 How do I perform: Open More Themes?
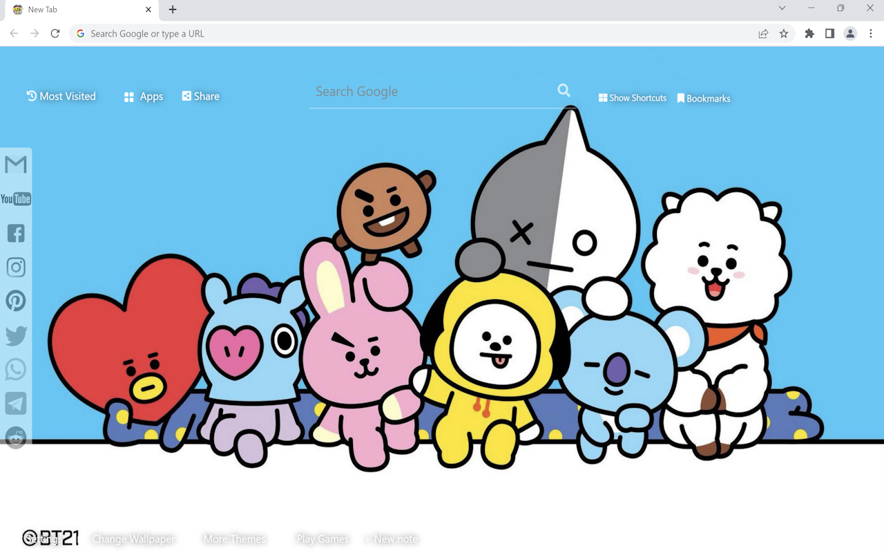[234, 538]
